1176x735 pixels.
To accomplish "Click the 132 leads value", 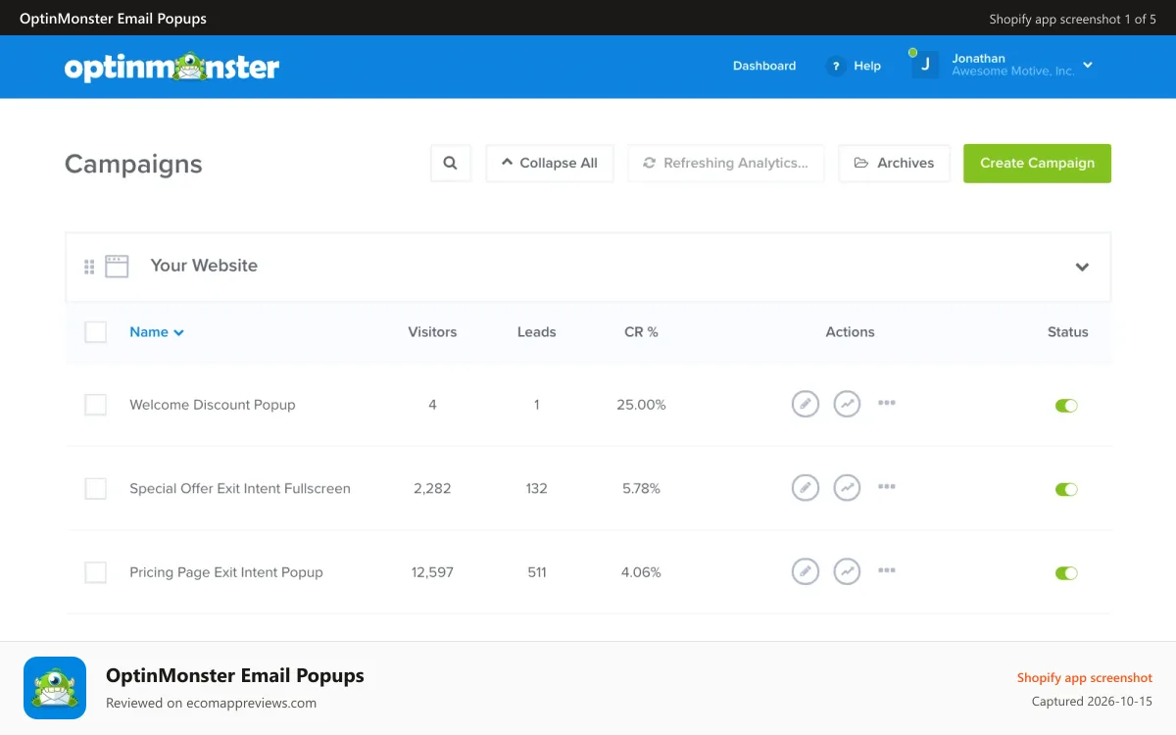I will coord(537,488).
